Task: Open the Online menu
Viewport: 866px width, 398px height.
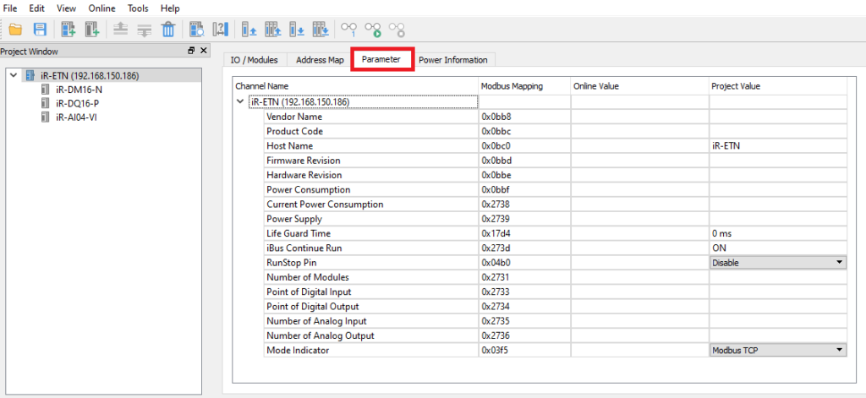Action: click(x=101, y=8)
